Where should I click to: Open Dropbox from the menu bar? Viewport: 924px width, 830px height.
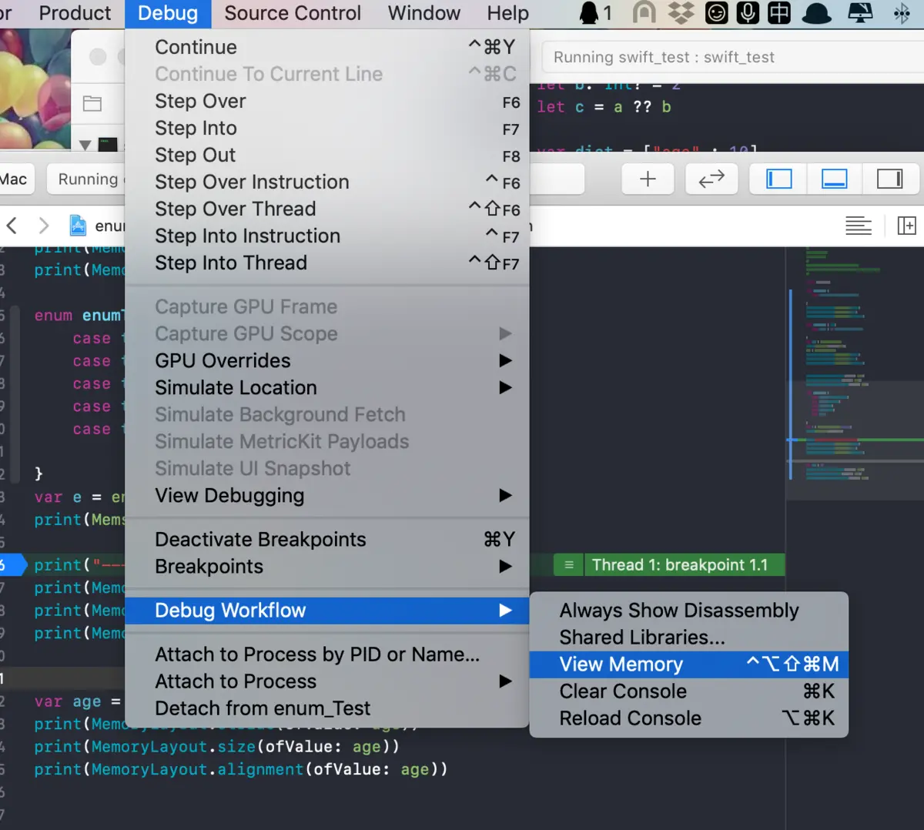pos(681,13)
